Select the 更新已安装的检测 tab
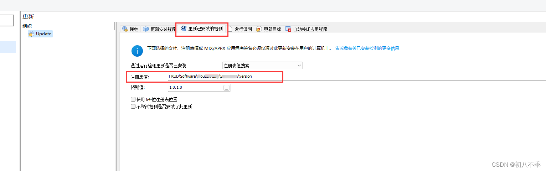The image size is (546, 171). click(x=202, y=28)
